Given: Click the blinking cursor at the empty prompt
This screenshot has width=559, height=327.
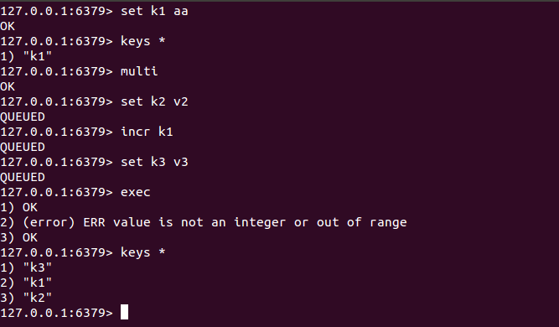Looking at the screenshot, I should pyautogui.click(x=124, y=313).
